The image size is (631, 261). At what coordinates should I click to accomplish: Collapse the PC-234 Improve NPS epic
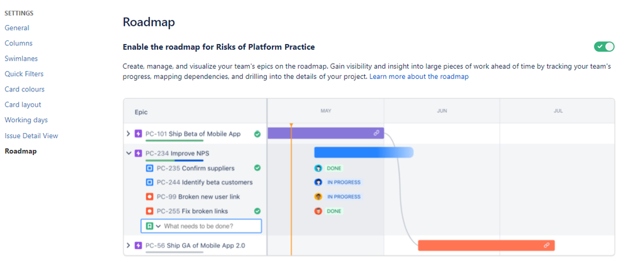click(x=128, y=153)
